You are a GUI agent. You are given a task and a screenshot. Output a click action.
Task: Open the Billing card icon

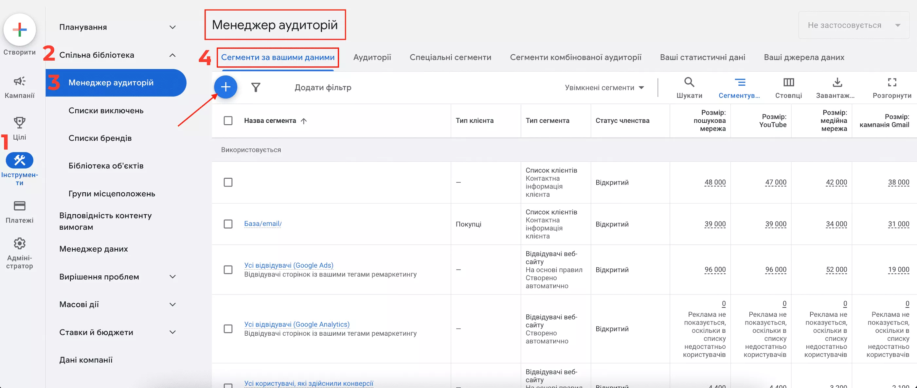point(20,206)
